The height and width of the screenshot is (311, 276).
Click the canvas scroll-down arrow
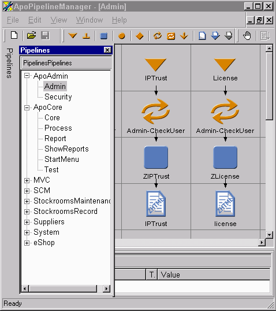pos(269,235)
